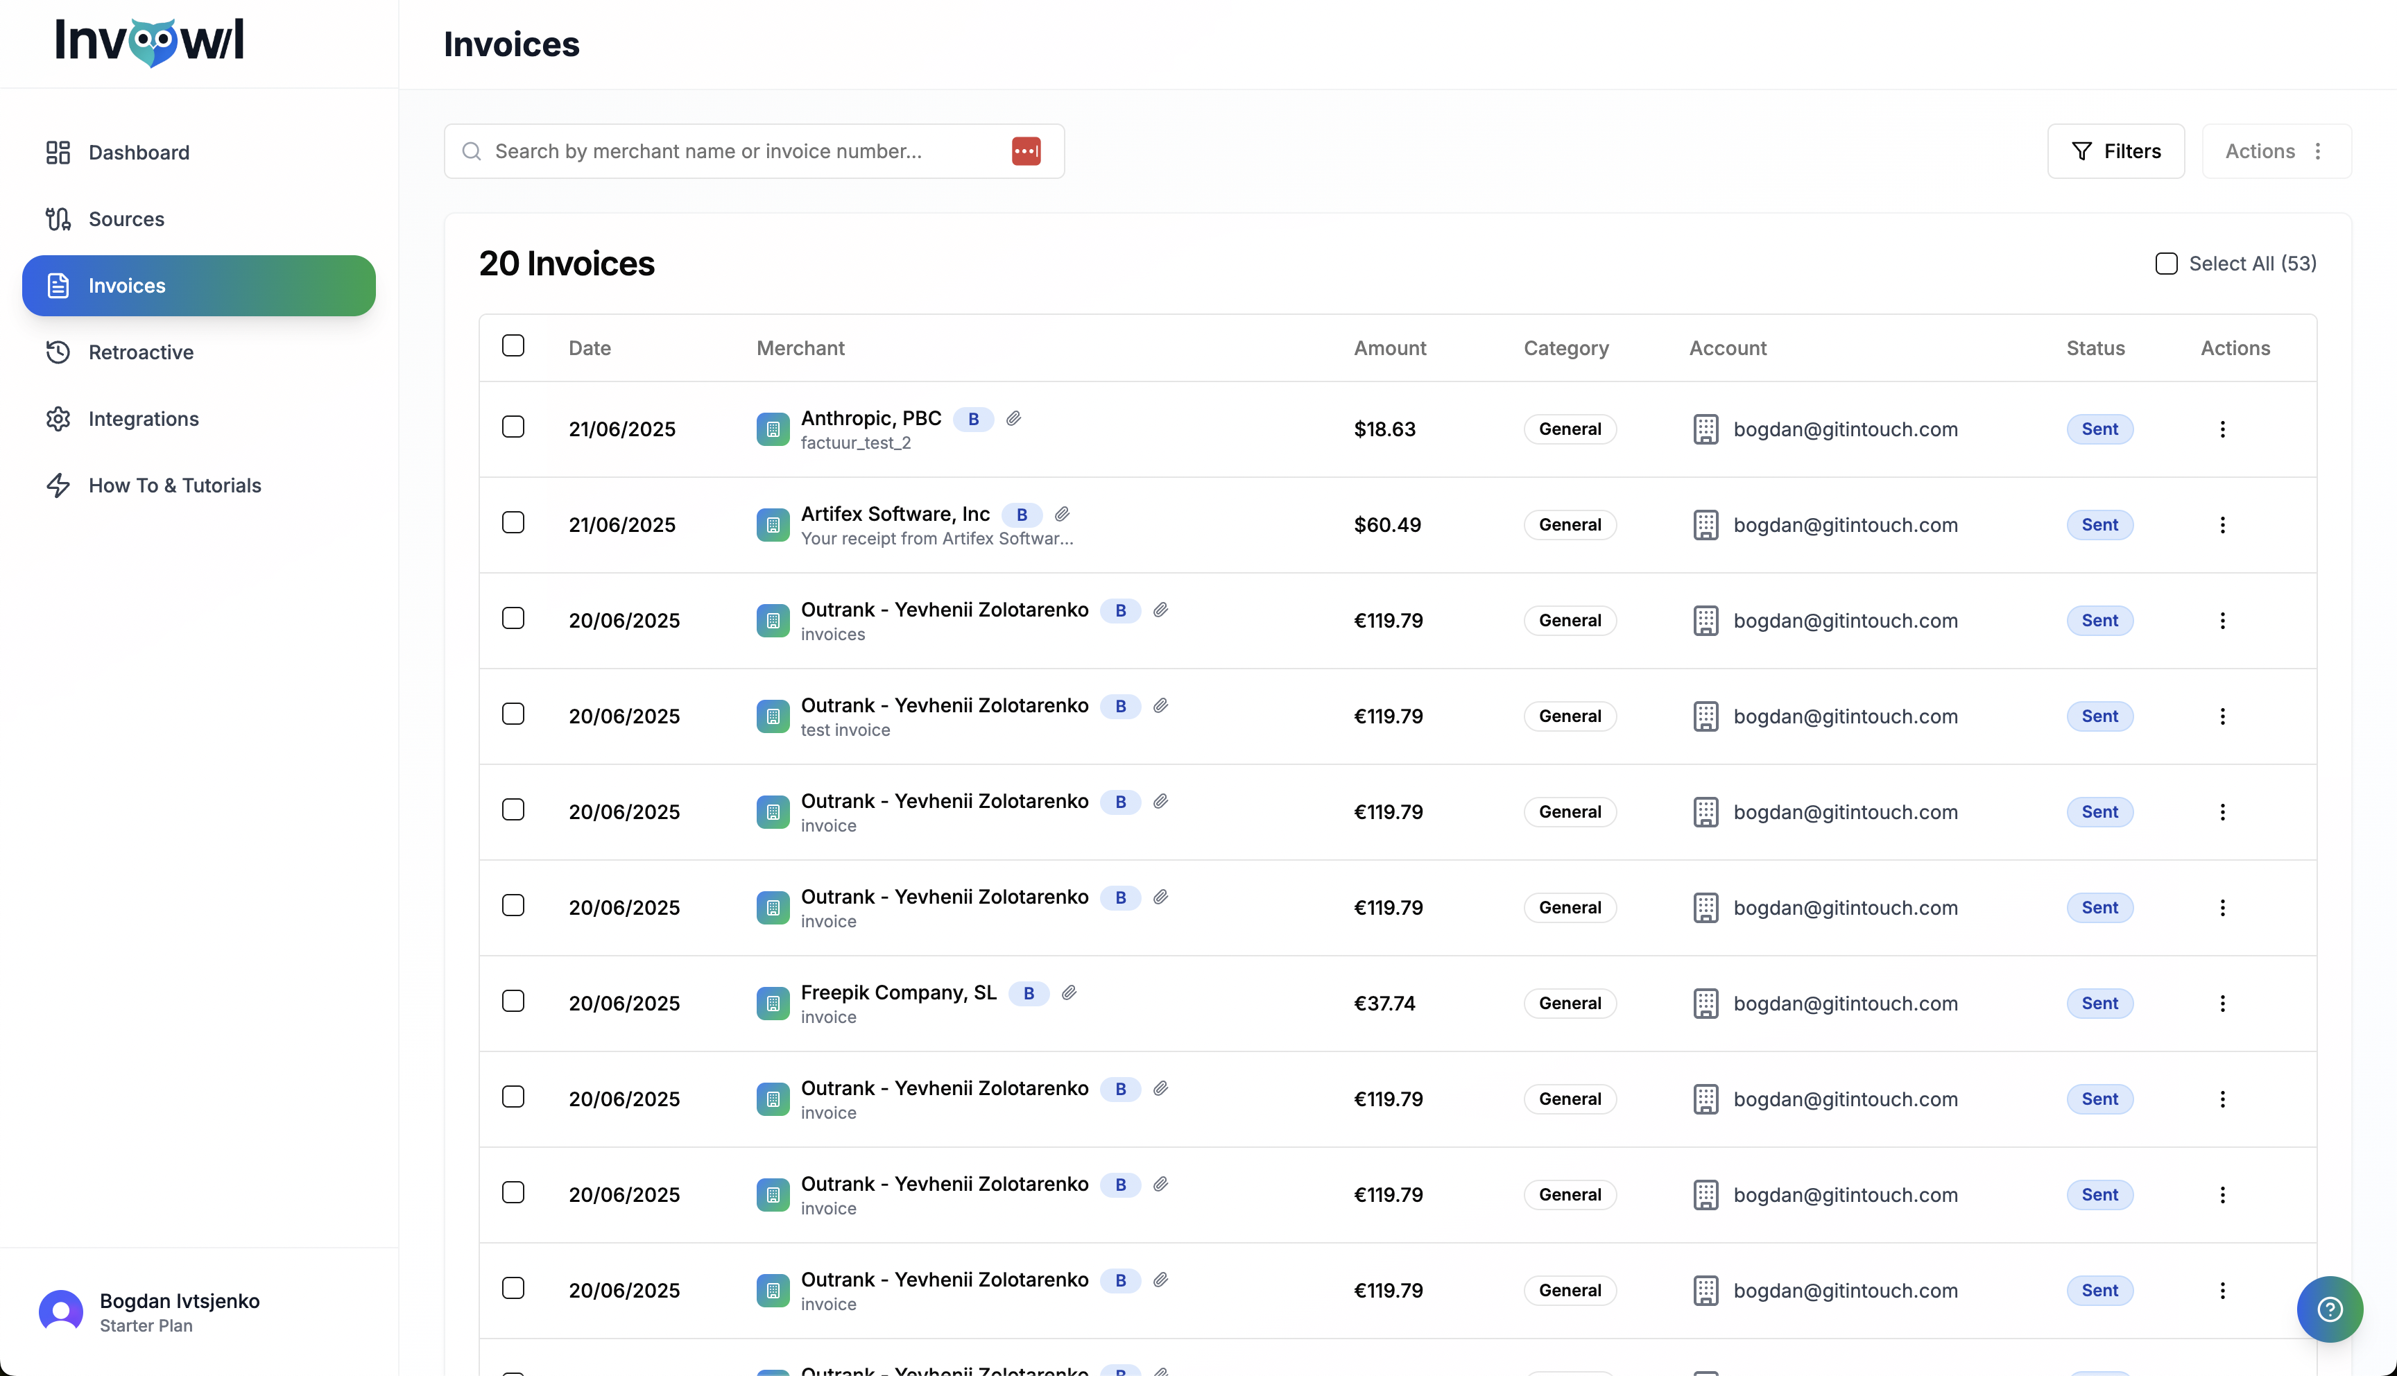Click the B badge next to Anthropic, PBC
The width and height of the screenshot is (2397, 1376).
pyautogui.click(x=973, y=419)
